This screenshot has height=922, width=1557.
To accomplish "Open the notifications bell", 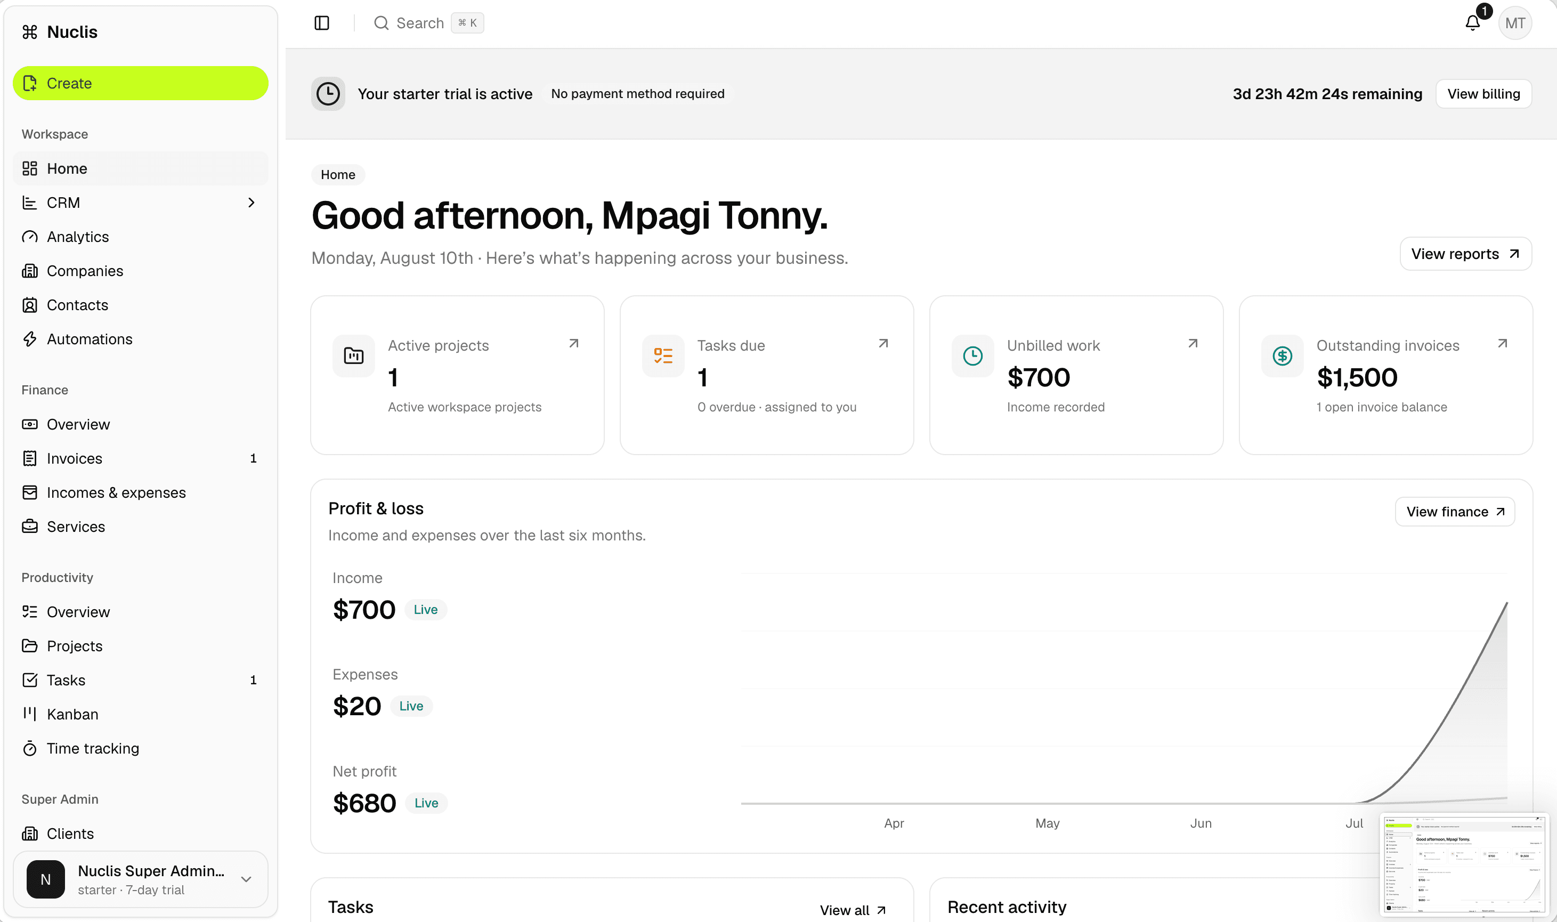I will tap(1472, 23).
